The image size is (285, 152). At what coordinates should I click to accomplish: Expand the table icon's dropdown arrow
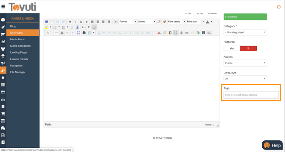(x=94, y=33)
